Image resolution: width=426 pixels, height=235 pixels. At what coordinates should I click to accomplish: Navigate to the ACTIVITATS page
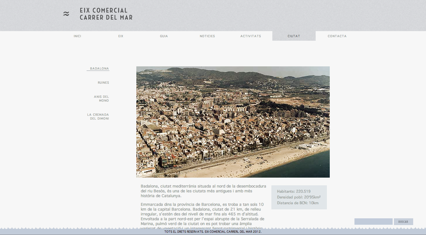click(x=251, y=36)
